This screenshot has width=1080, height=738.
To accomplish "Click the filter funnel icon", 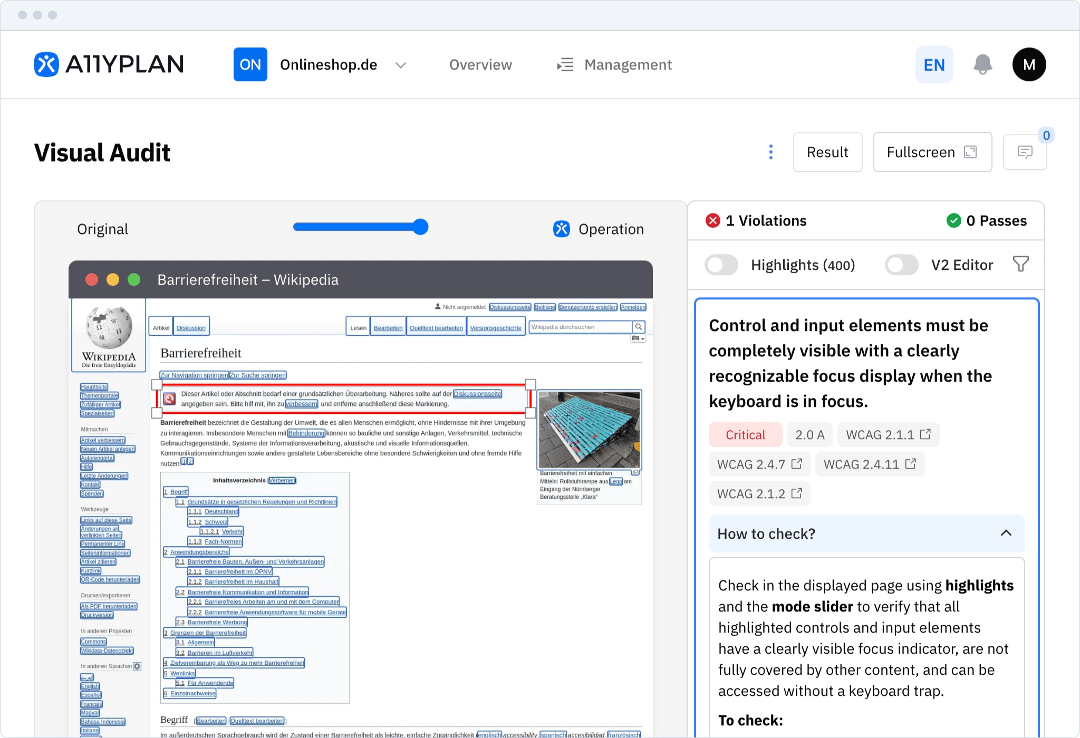I will coord(1021,264).
